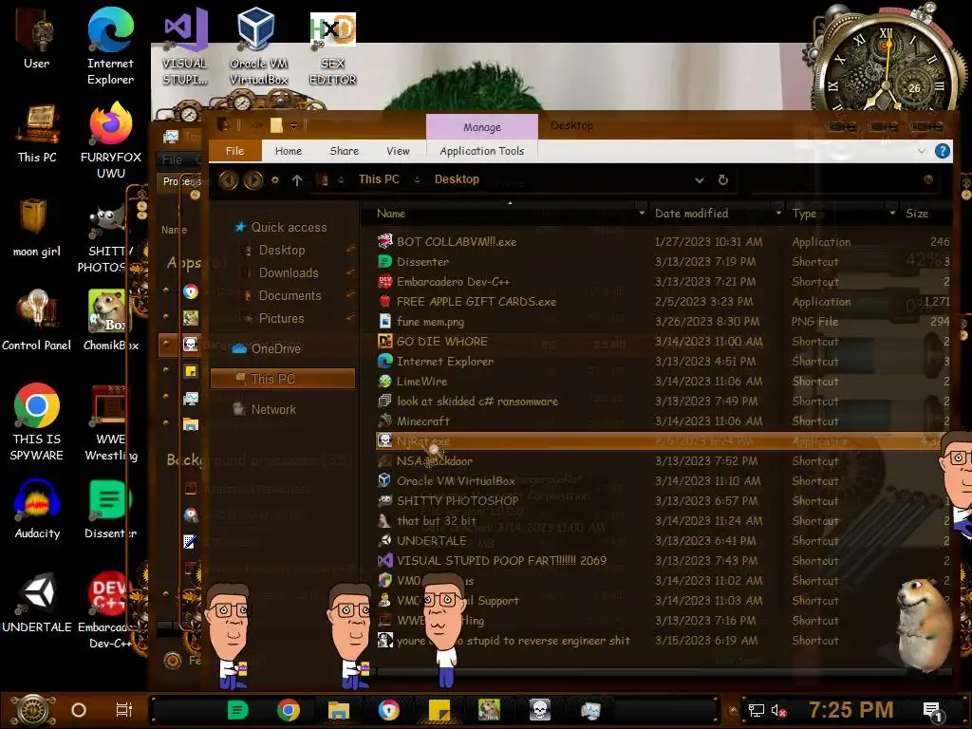
Task: Open the User desktop icon
Action: tap(37, 38)
